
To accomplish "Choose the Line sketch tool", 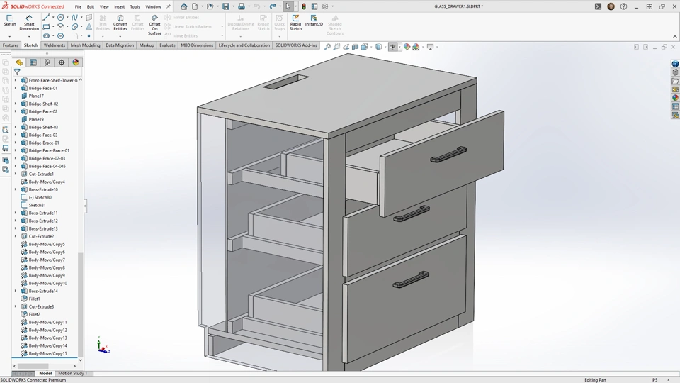I will pyautogui.click(x=46, y=17).
